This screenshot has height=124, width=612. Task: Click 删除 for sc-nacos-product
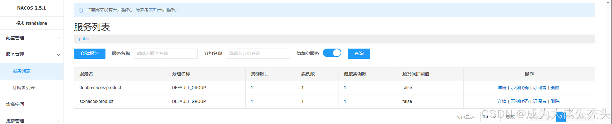pos(555,101)
